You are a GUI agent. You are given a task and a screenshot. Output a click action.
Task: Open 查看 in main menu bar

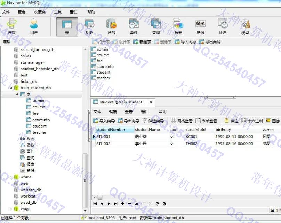pos(22,12)
